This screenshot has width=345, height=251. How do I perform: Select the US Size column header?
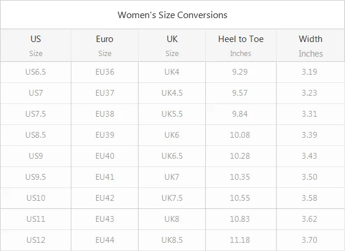[x=36, y=46]
